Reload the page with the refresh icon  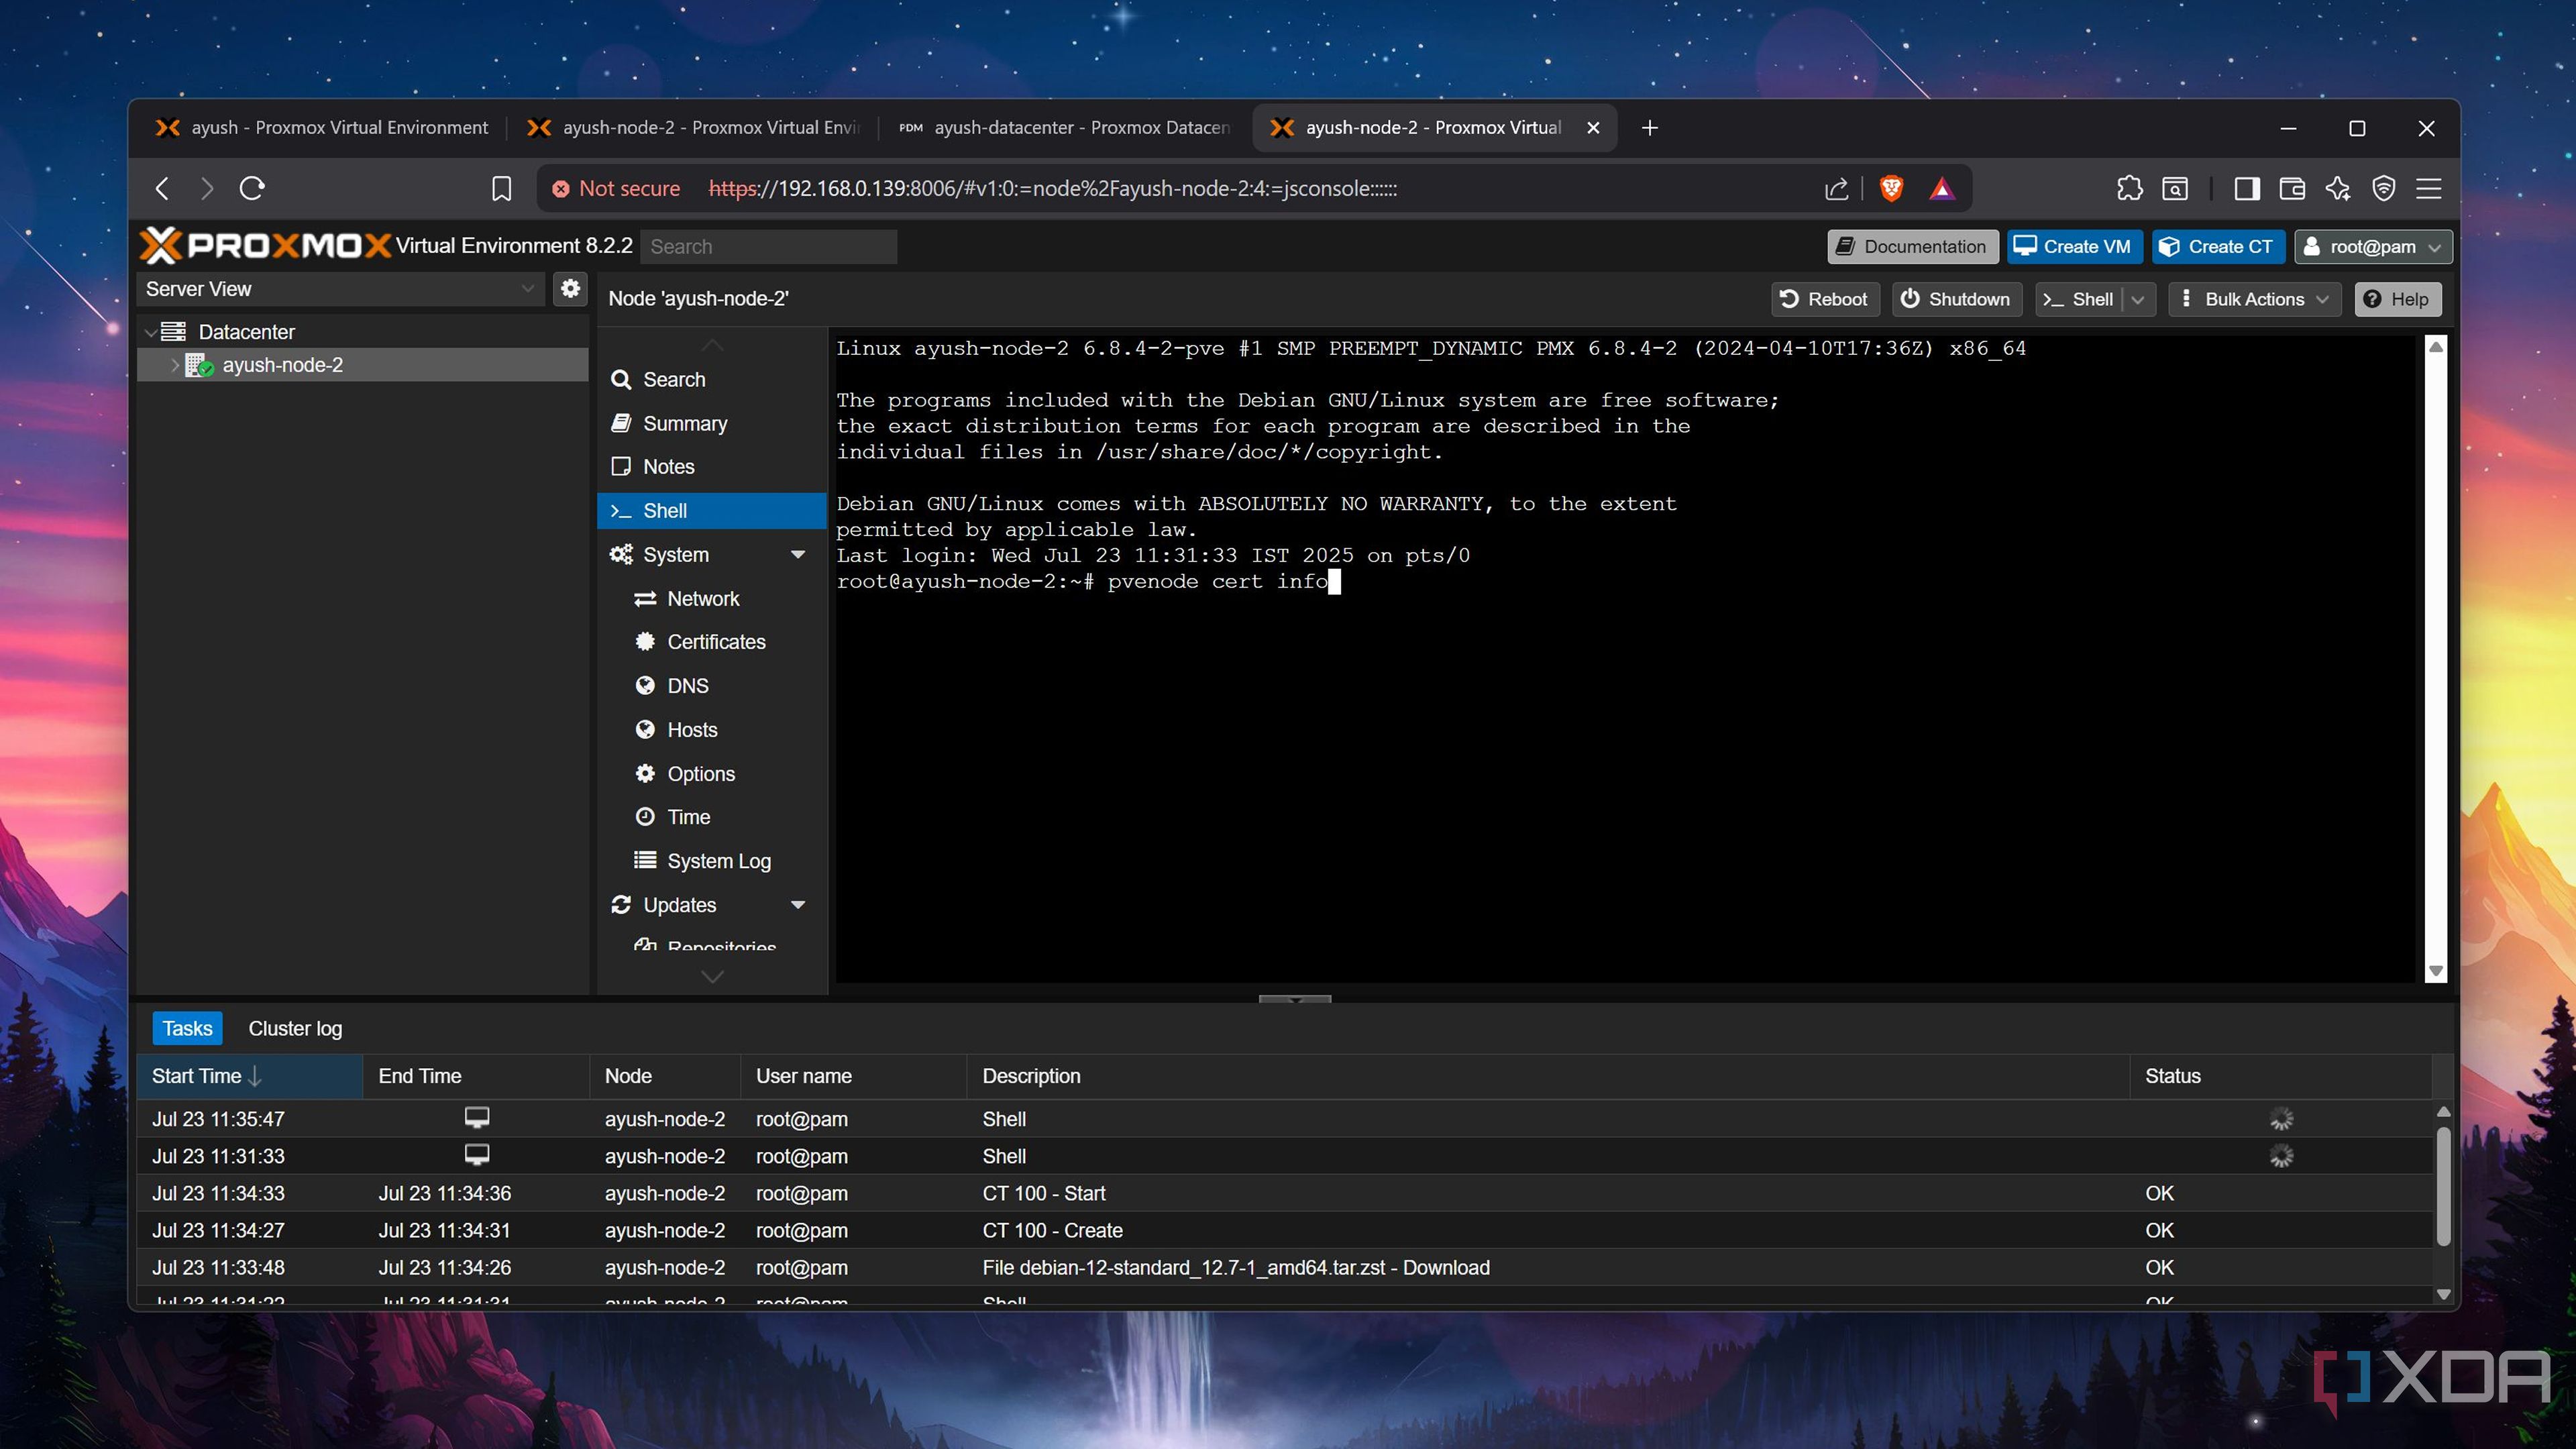coord(252,188)
